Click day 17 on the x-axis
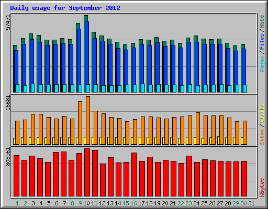 click(141, 203)
